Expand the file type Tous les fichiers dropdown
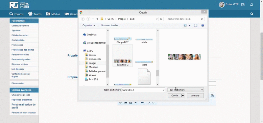 pyautogui.click(x=185, y=90)
